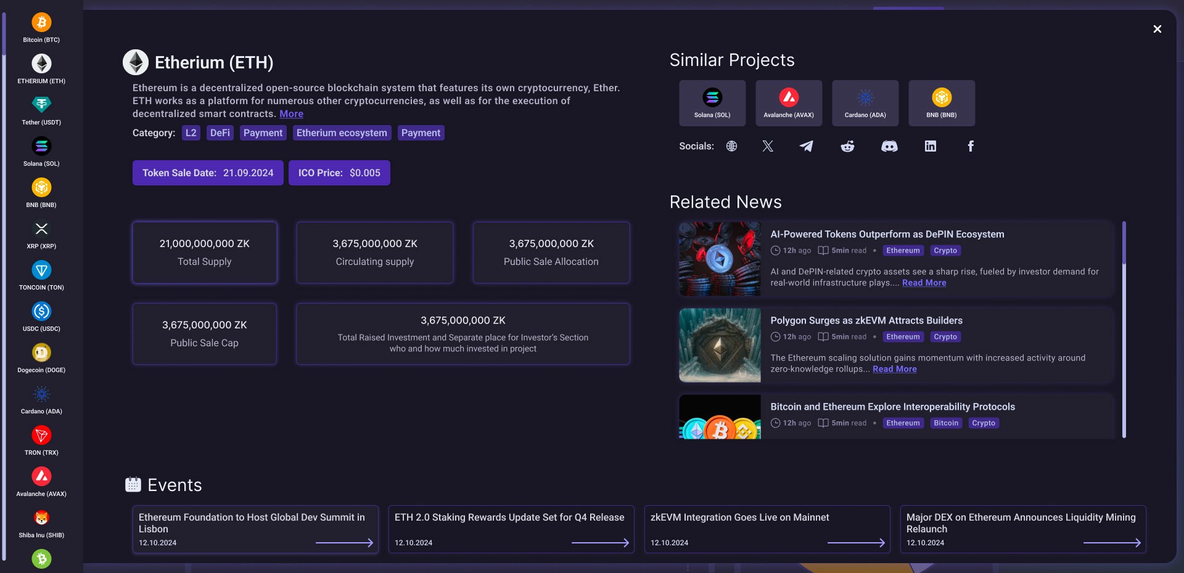Click the Payment tag after Etherium ecosystem
The width and height of the screenshot is (1184, 573).
click(421, 133)
